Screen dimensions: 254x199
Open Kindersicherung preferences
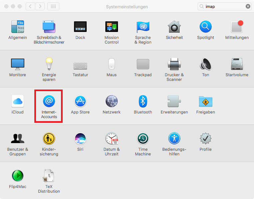(49, 138)
